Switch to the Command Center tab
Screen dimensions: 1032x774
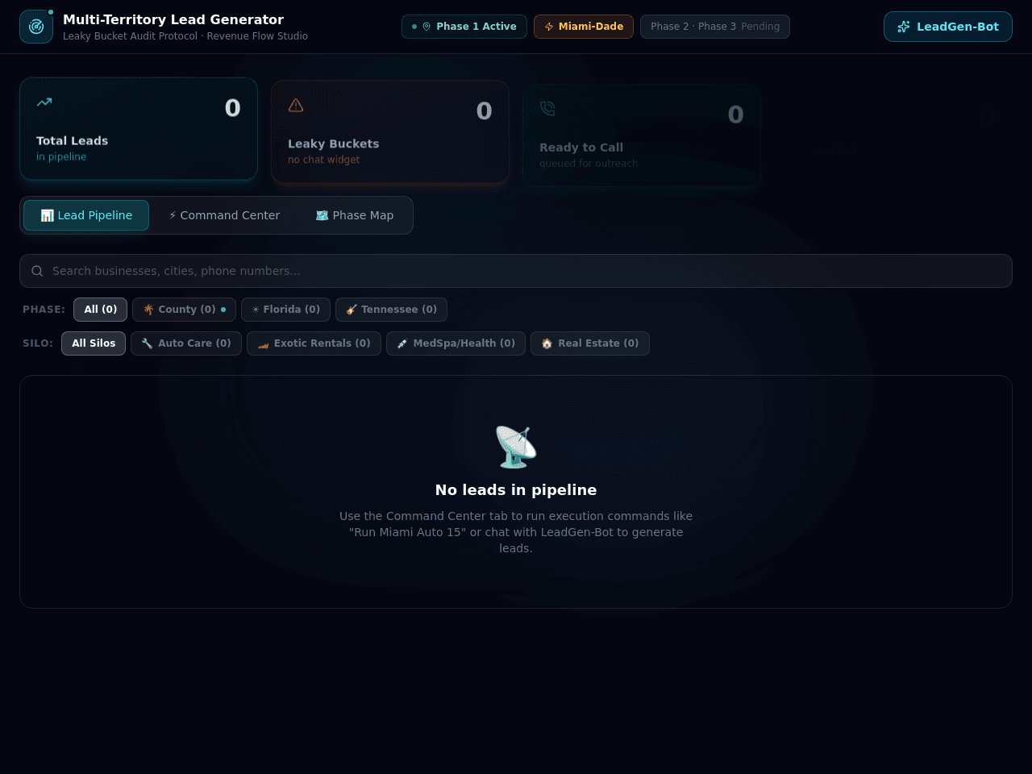pyautogui.click(x=224, y=215)
